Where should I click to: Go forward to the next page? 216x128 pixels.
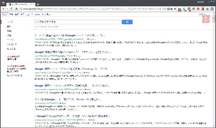coord(7,9)
